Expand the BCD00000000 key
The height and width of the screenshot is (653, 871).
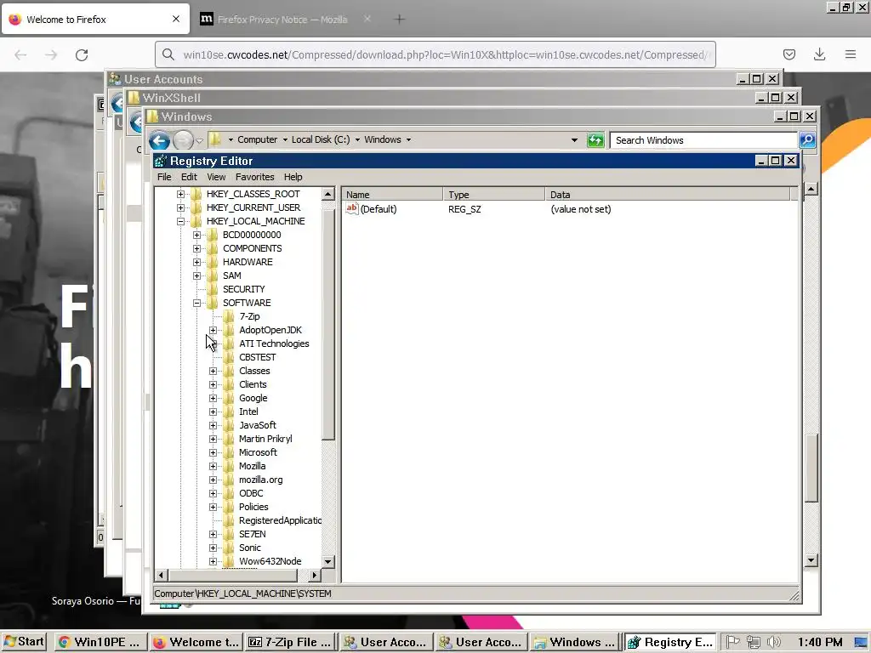tap(196, 235)
